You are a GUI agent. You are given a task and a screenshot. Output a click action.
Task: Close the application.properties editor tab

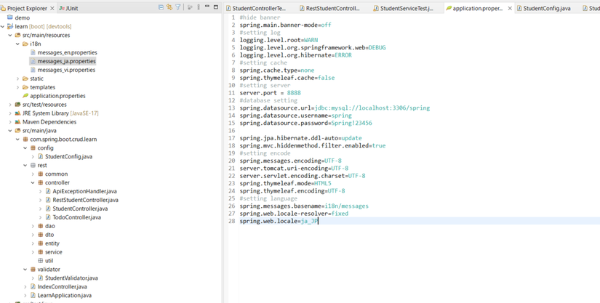click(510, 8)
